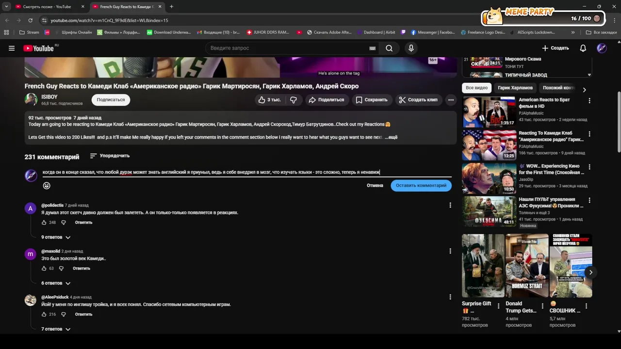Open the emoji picker under the comment box
The width and height of the screenshot is (621, 349).
pyautogui.click(x=47, y=186)
